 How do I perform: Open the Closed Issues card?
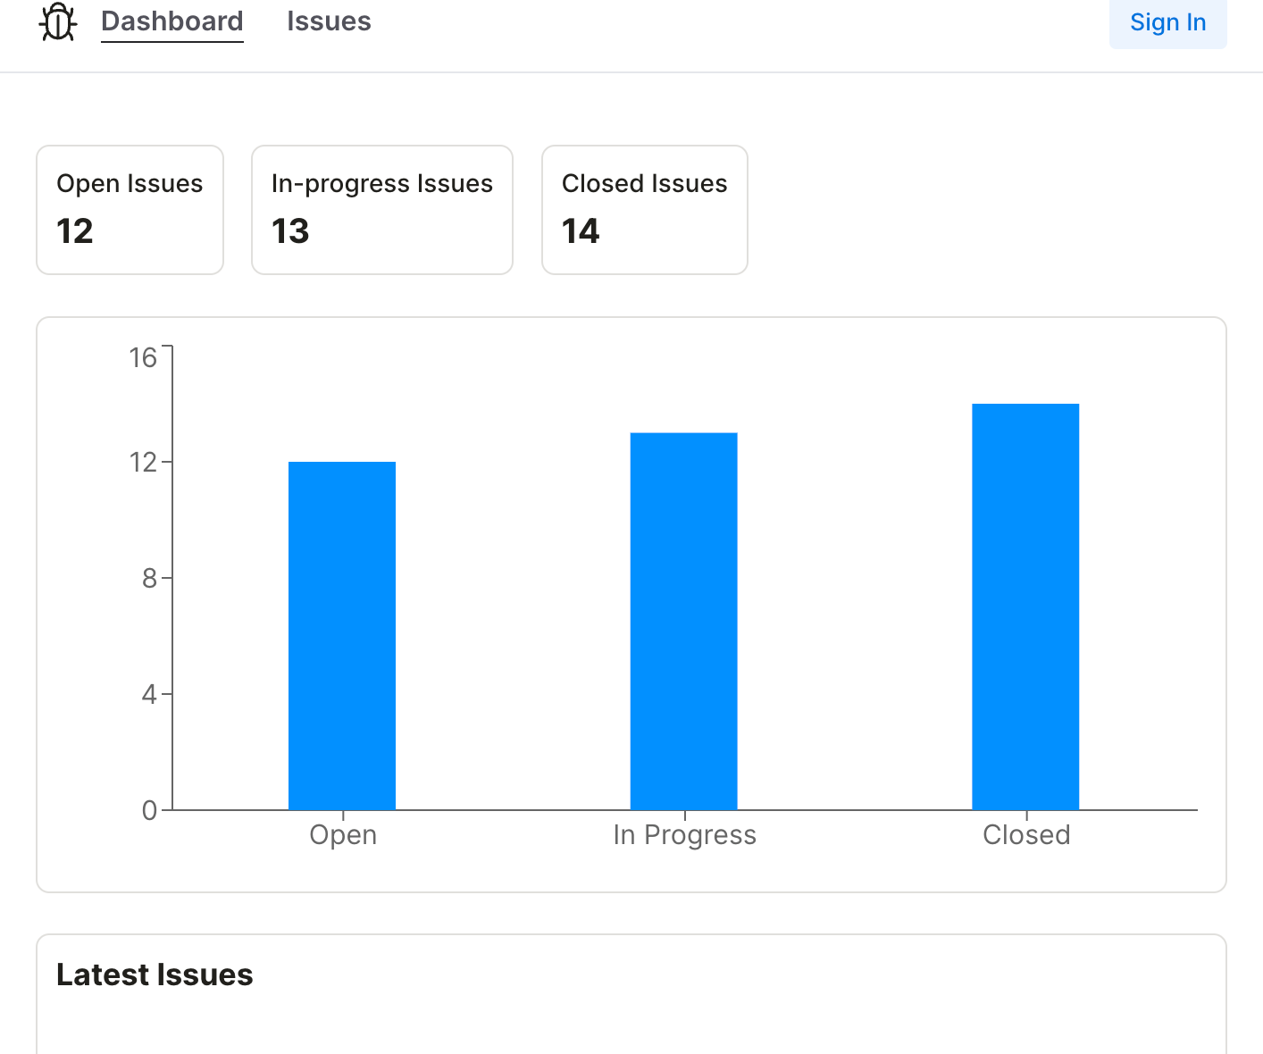tap(645, 210)
